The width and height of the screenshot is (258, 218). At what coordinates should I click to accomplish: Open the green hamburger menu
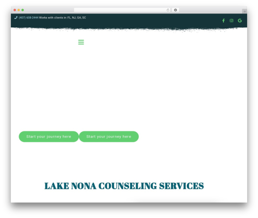(x=81, y=42)
